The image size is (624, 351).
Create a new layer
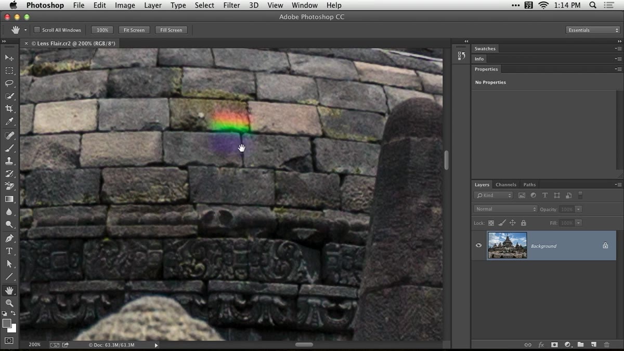[x=593, y=345]
